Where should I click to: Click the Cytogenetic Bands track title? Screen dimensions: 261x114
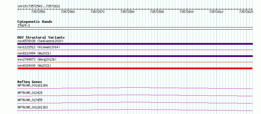(x=35, y=22)
